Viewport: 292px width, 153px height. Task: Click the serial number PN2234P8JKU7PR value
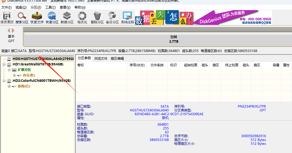[x=252, y=106]
